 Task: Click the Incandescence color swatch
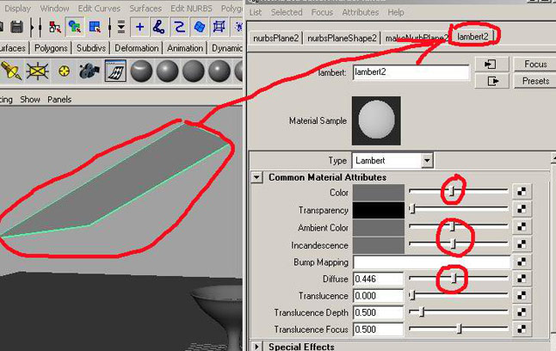click(379, 245)
